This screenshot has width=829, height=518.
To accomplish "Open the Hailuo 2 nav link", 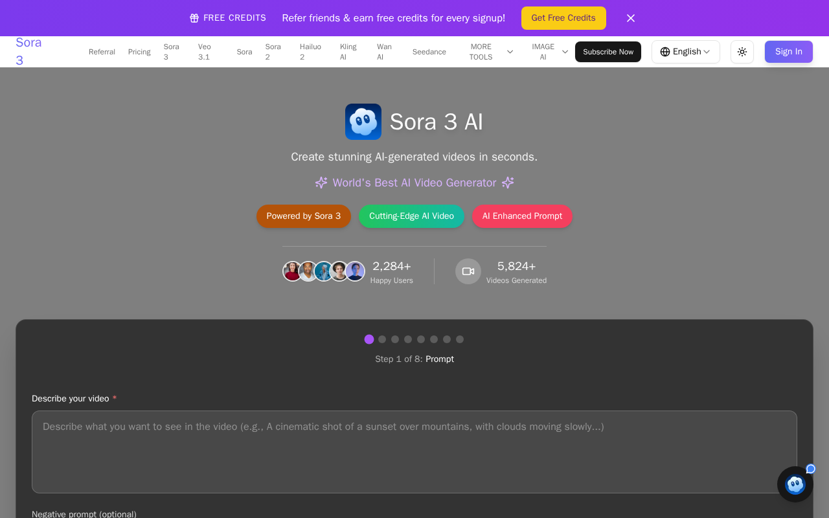I will click(311, 52).
